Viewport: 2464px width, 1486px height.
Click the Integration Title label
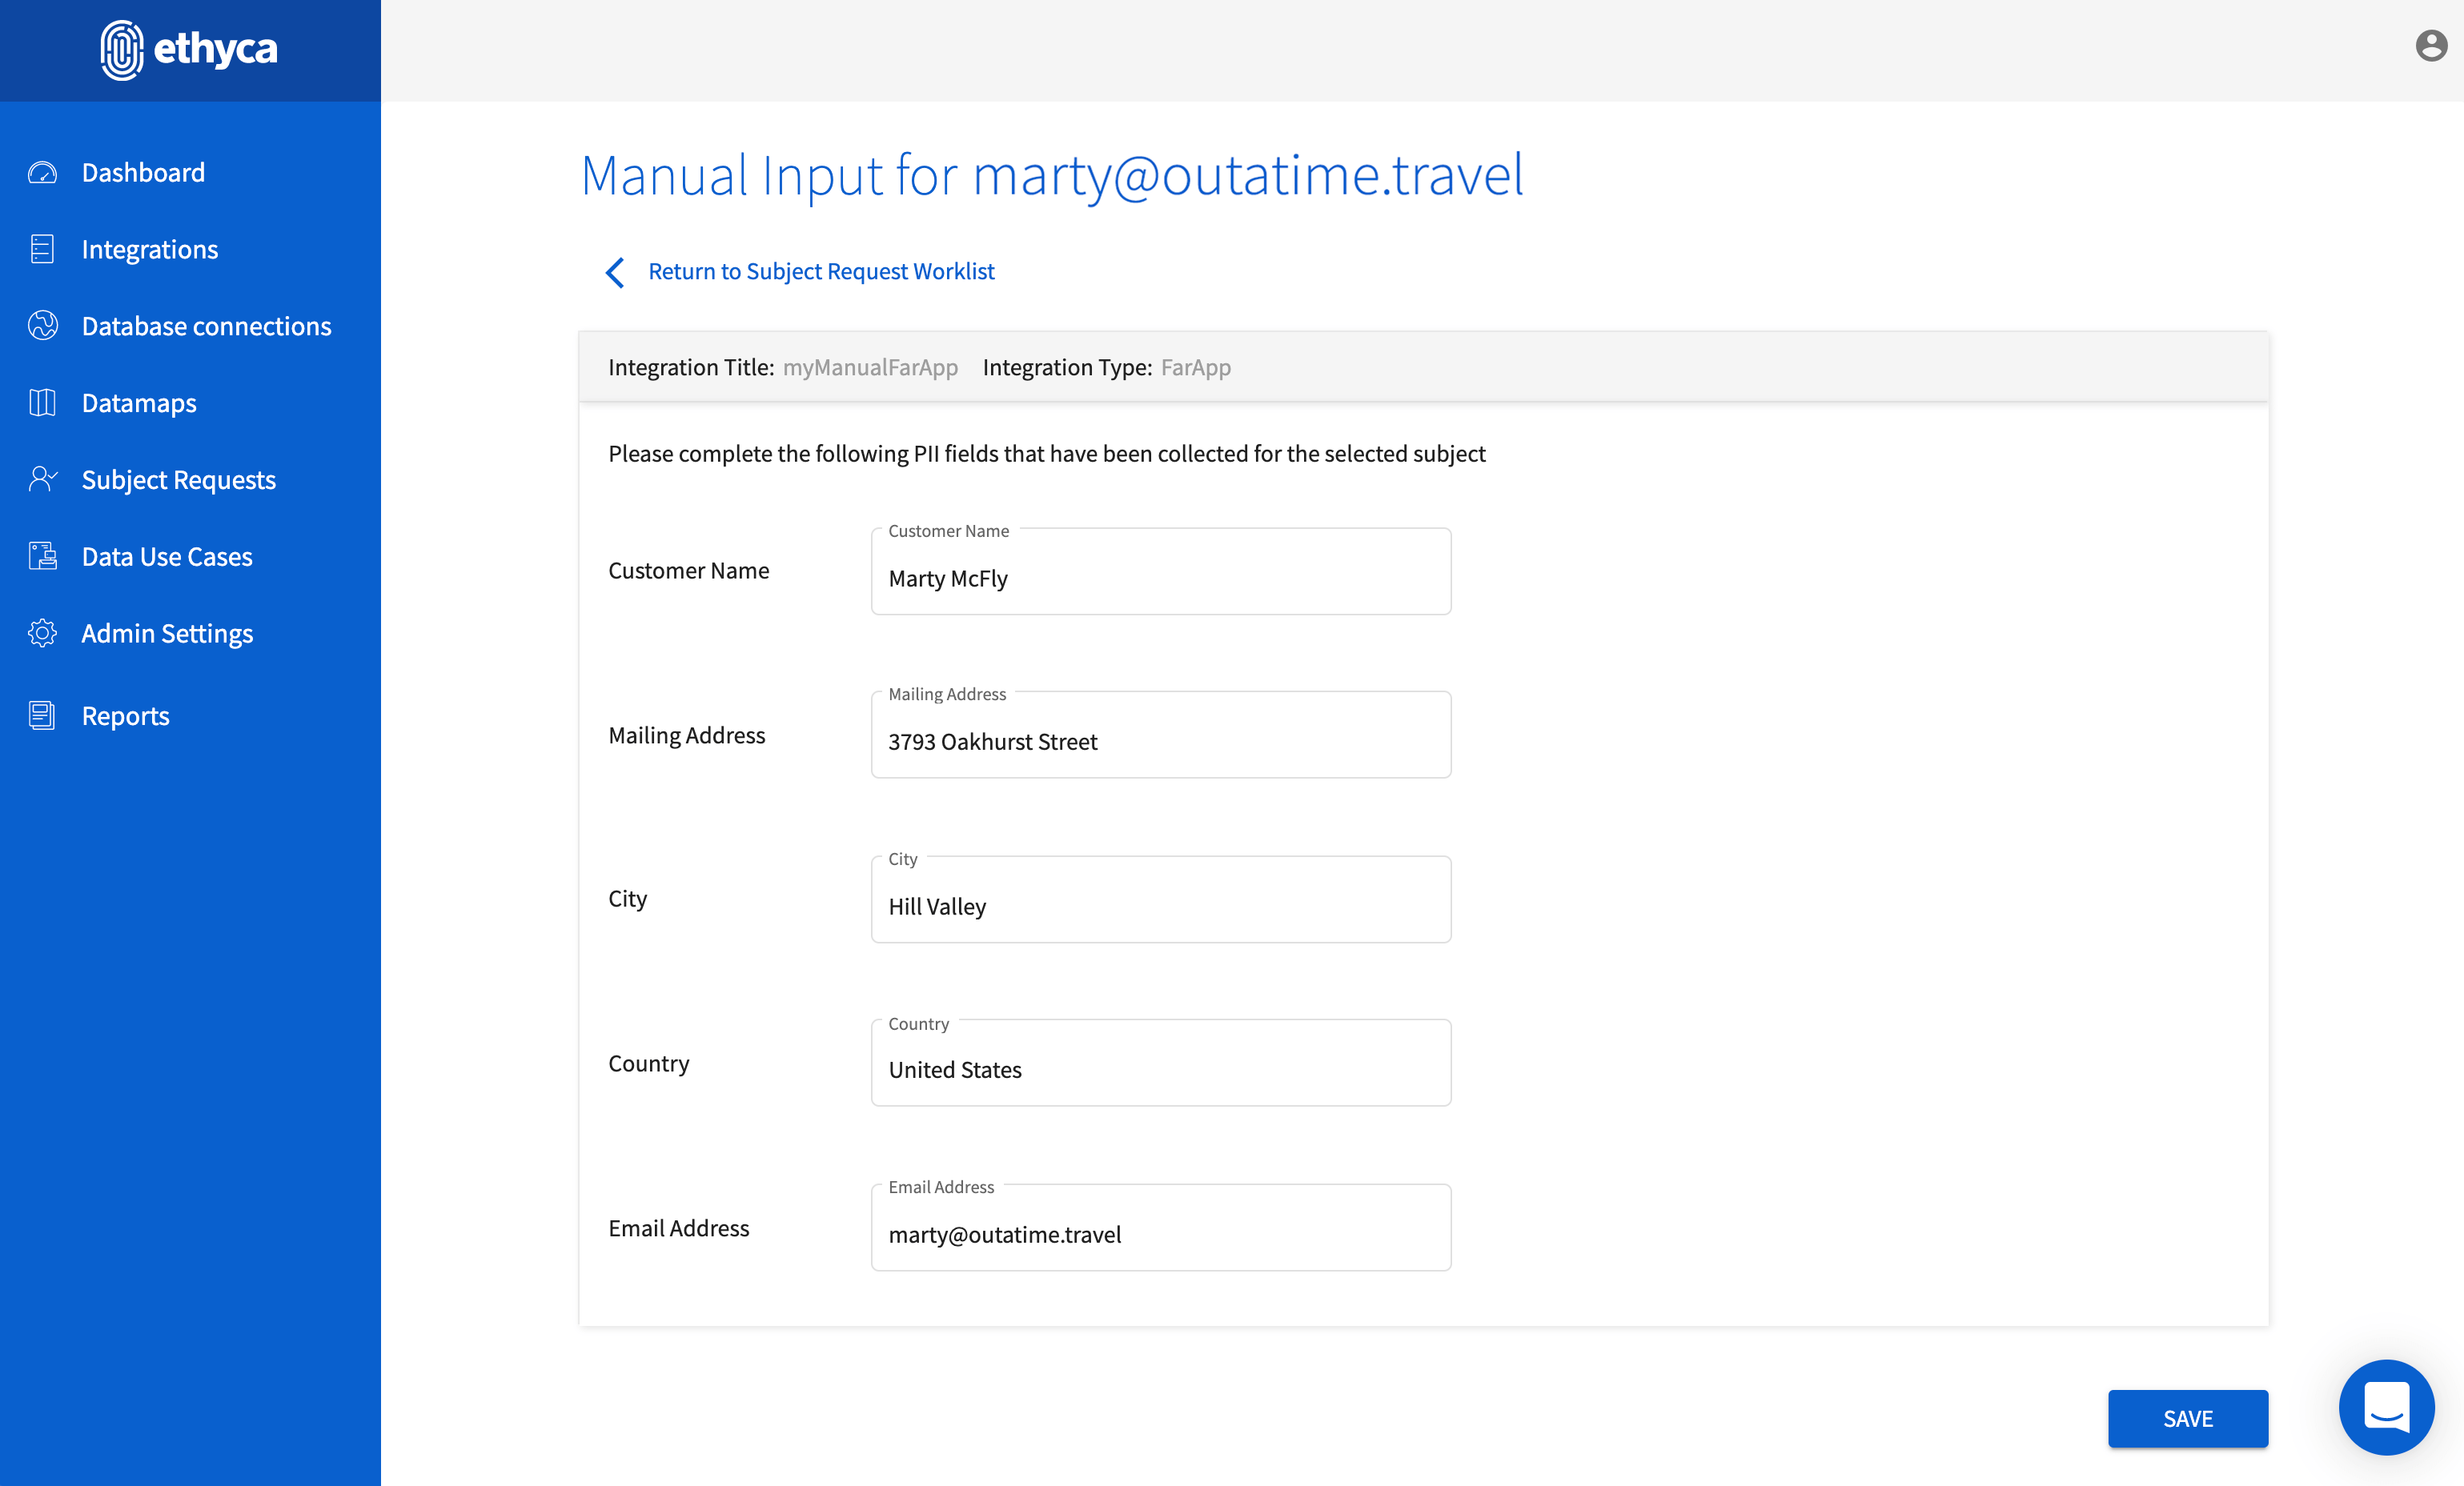tap(691, 368)
